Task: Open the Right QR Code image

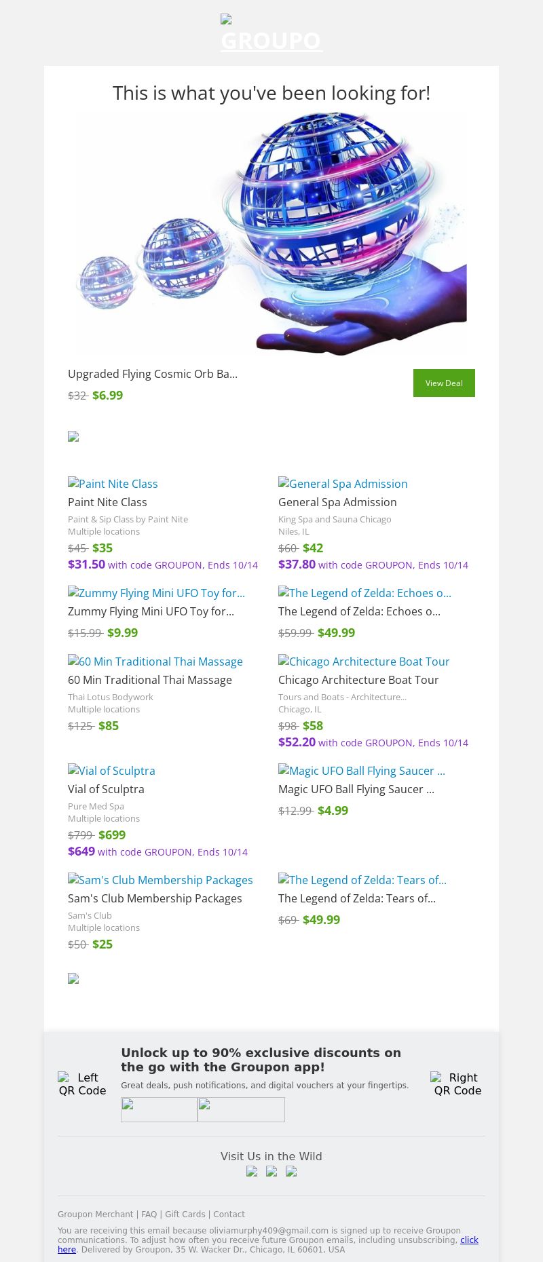Action: (x=457, y=1084)
